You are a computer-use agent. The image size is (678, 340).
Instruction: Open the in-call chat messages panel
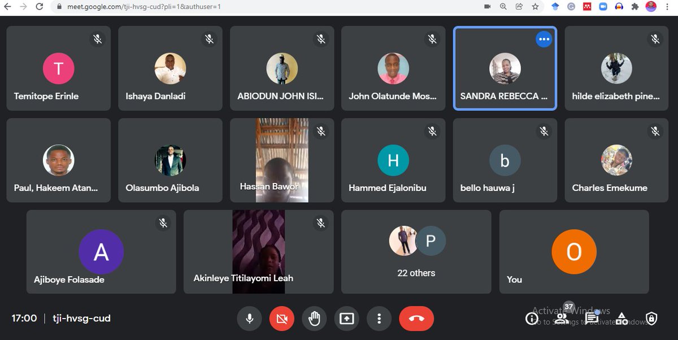[592, 319]
